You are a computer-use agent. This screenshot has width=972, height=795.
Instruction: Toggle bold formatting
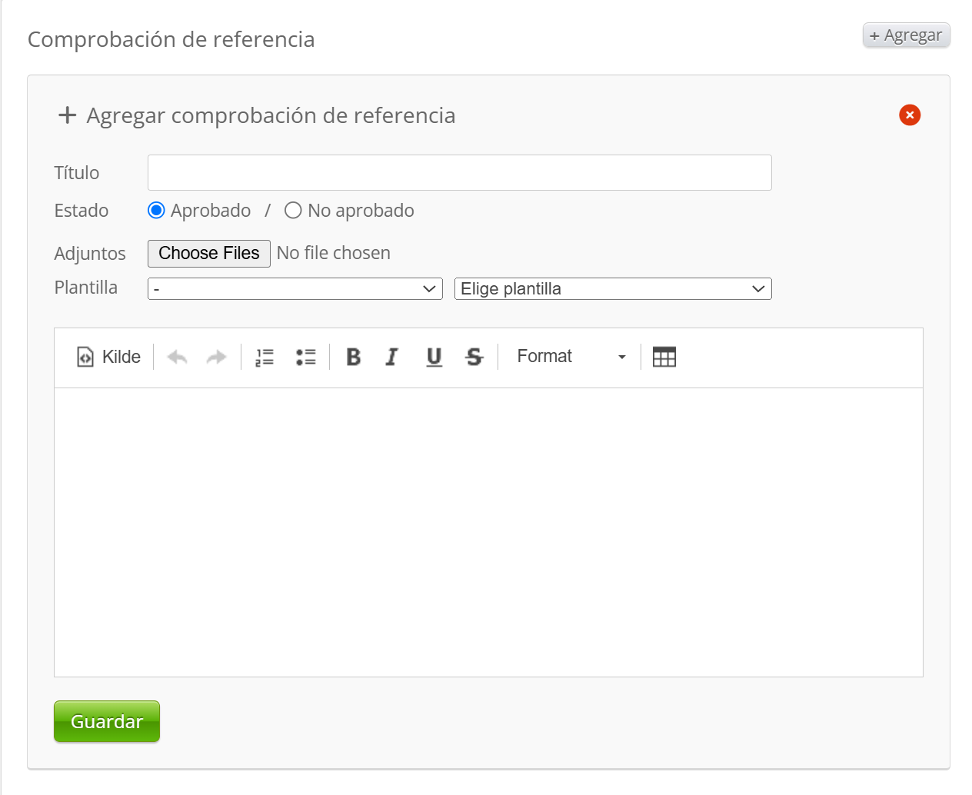[354, 357]
